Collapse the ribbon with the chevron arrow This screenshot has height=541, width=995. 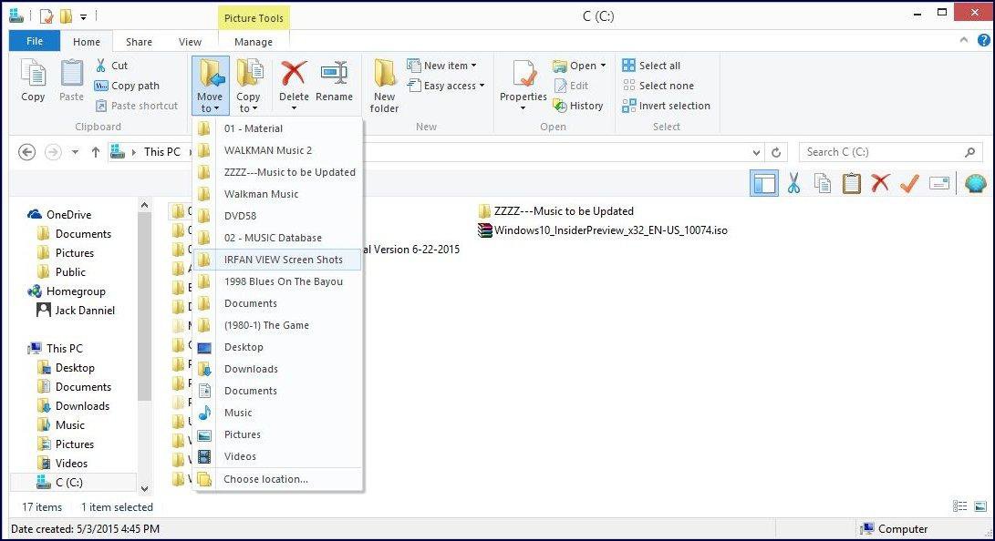[964, 40]
